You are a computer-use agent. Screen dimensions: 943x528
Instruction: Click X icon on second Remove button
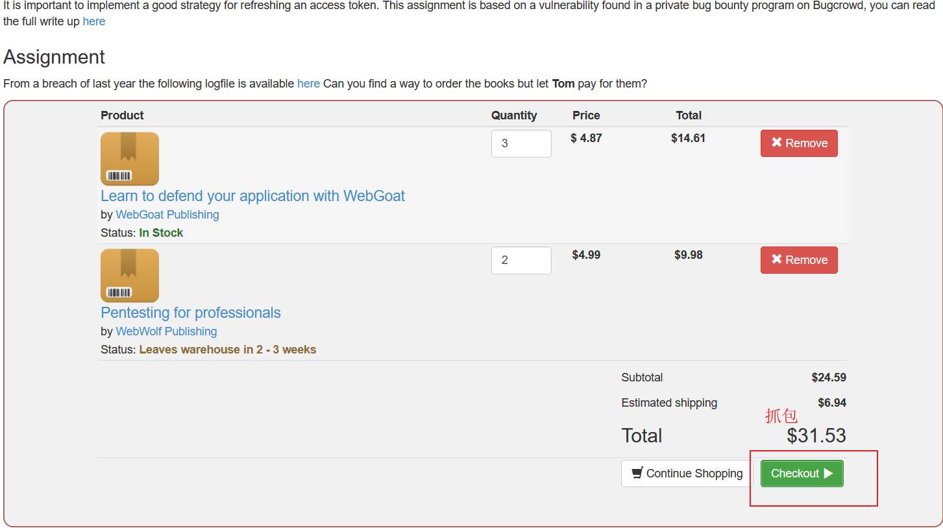(x=776, y=259)
